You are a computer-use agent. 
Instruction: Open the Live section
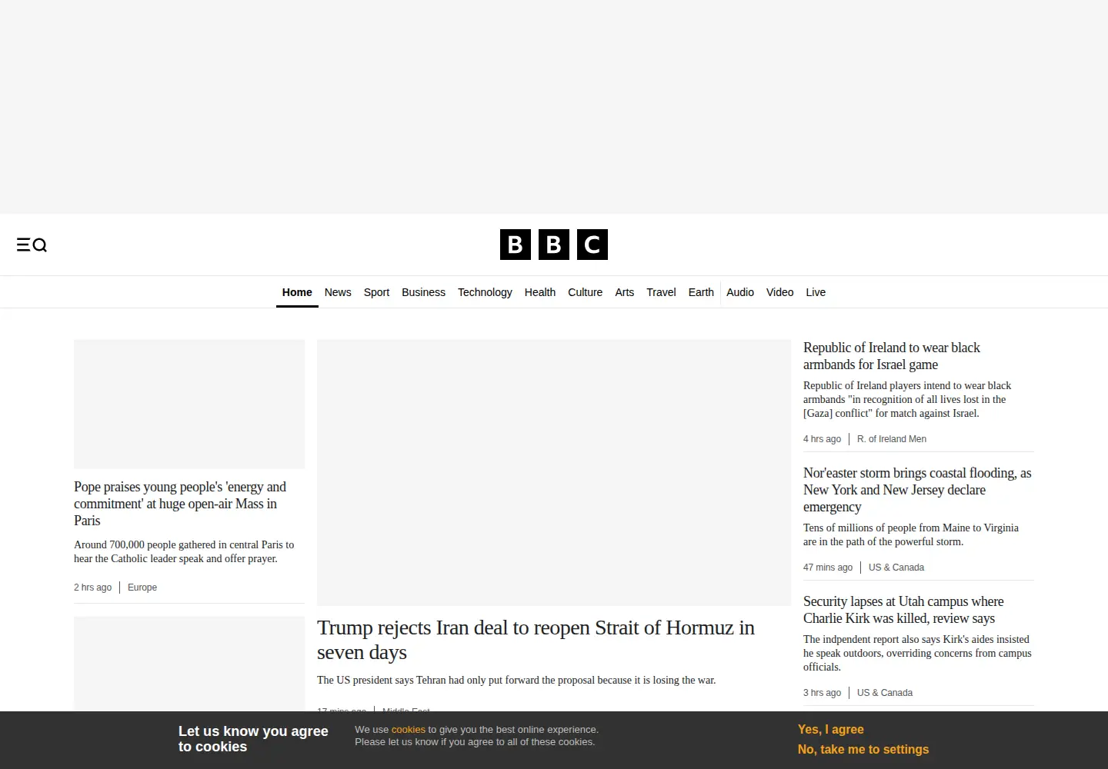point(816,292)
